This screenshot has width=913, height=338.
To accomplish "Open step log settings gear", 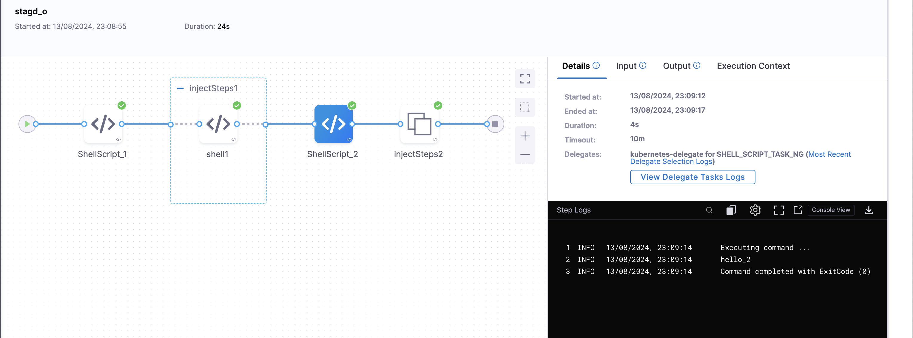I will coord(755,210).
